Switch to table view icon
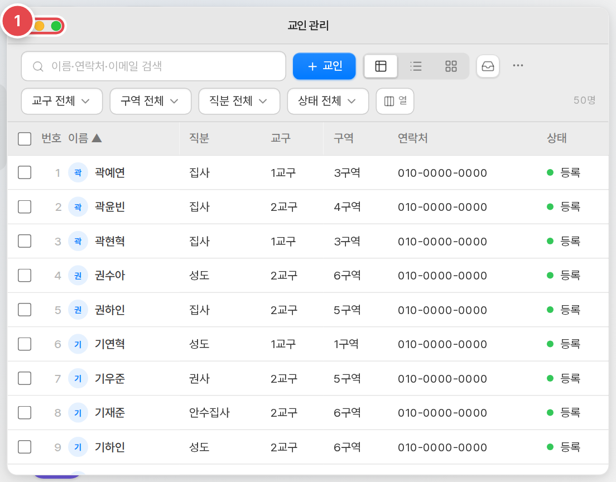The height and width of the screenshot is (482, 616). tap(381, 66)
